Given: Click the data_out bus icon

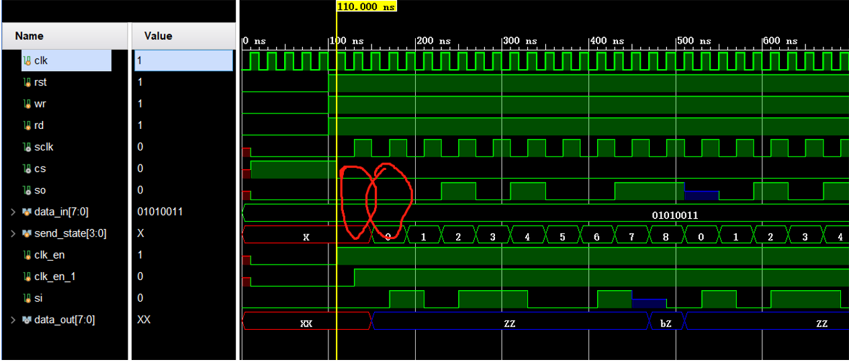Looking at the screenshot, I should [27, 320].
